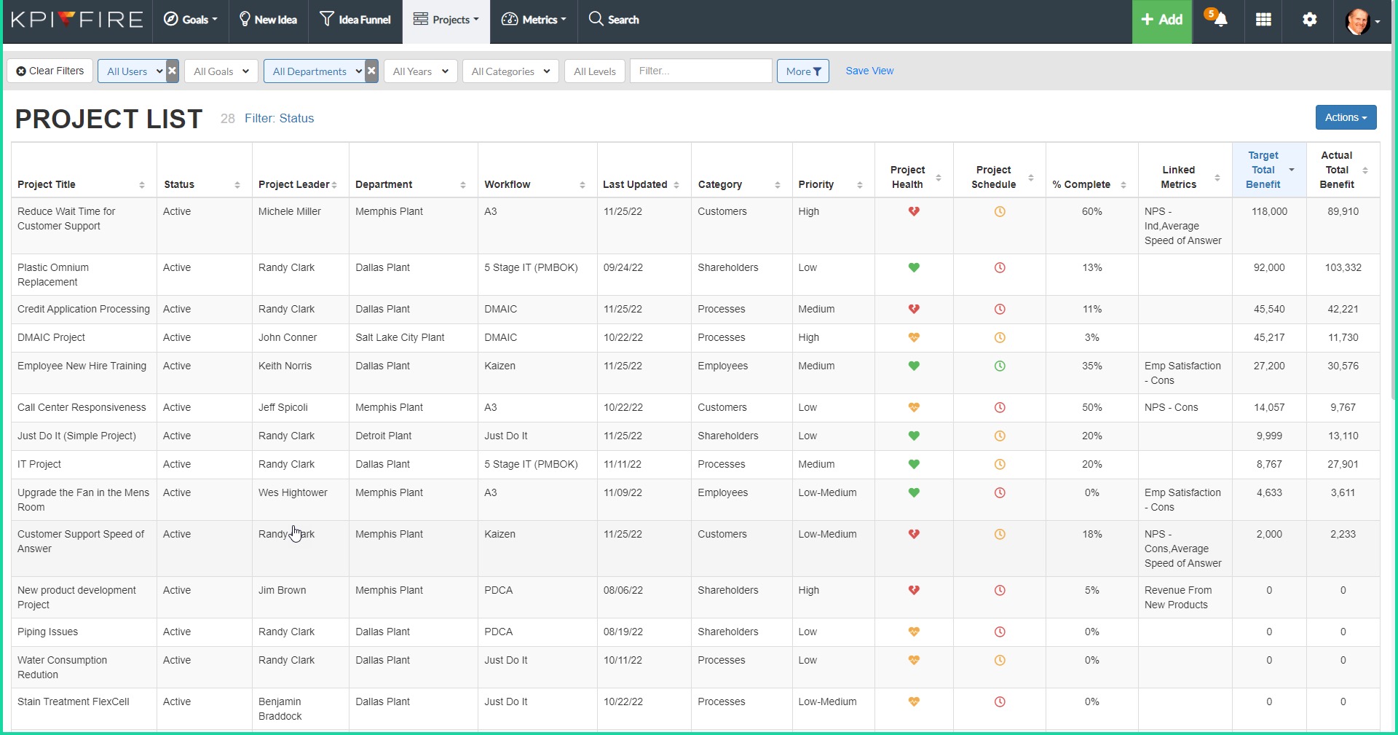
Task: Open the All Categories dropdown
Action: pyautogui.click(x=510, y=71)
